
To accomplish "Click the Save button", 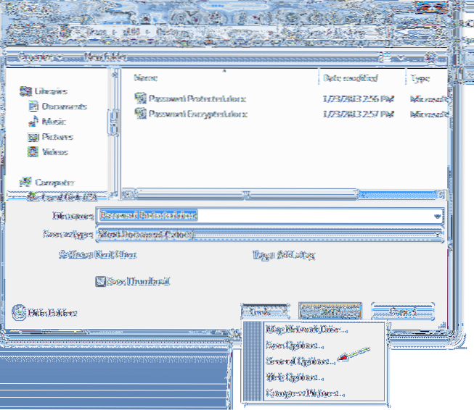I will click(330, 311).
